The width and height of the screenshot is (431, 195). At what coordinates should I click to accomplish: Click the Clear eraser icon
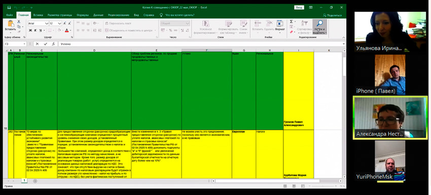click(291, 32)
